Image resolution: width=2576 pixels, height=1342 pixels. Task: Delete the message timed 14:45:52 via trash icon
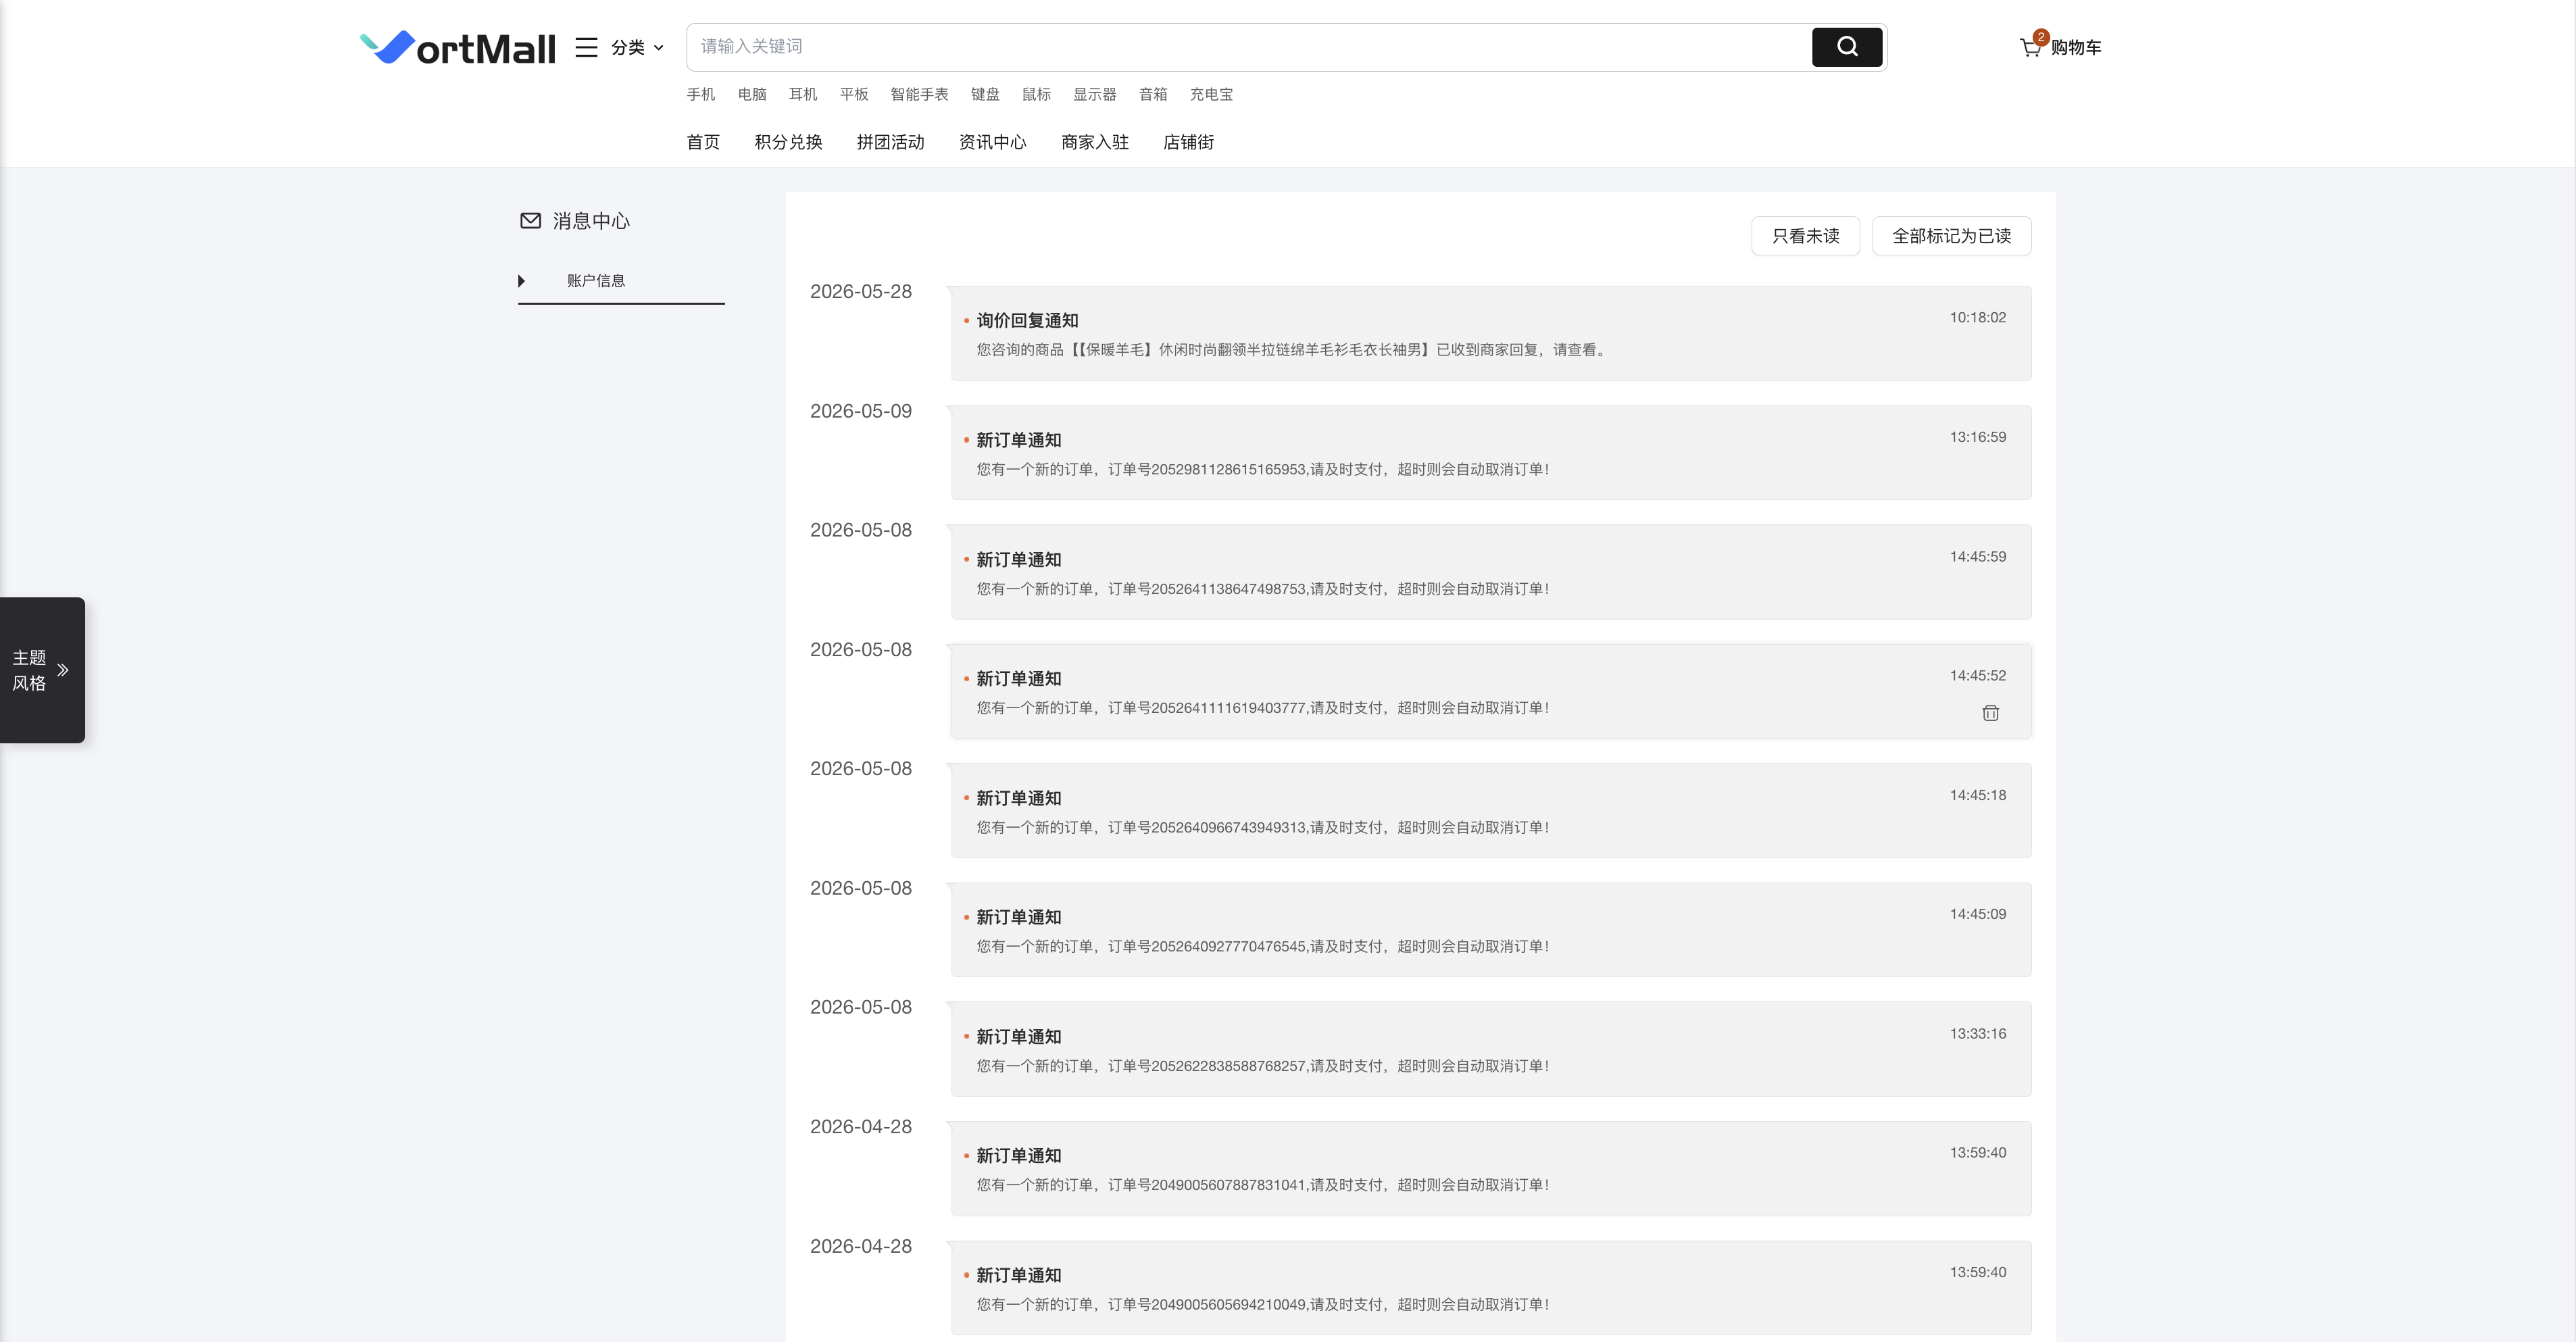[1990, 713]
